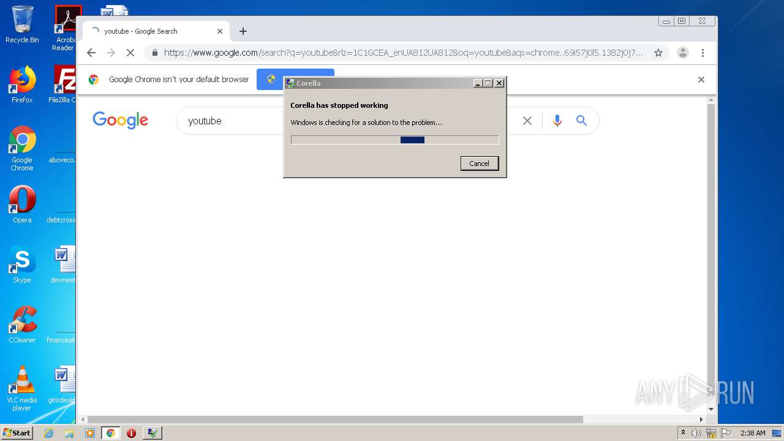Viewport: 784px width, 441px height.
Task: Click the Opera taskbar button
Action: pos(131,433)
